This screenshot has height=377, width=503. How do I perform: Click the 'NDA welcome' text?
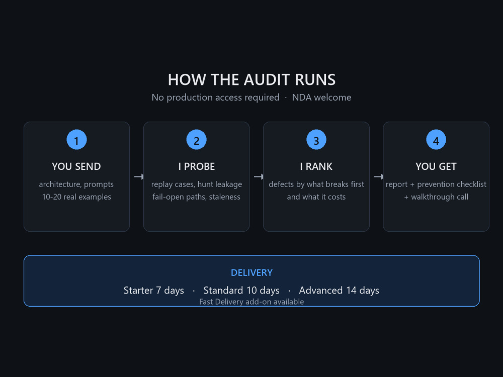point(321,98)
